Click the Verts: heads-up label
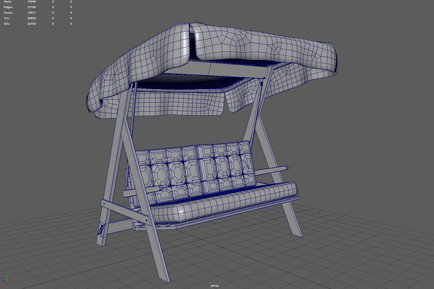The image size is (434, 289). 8,2
